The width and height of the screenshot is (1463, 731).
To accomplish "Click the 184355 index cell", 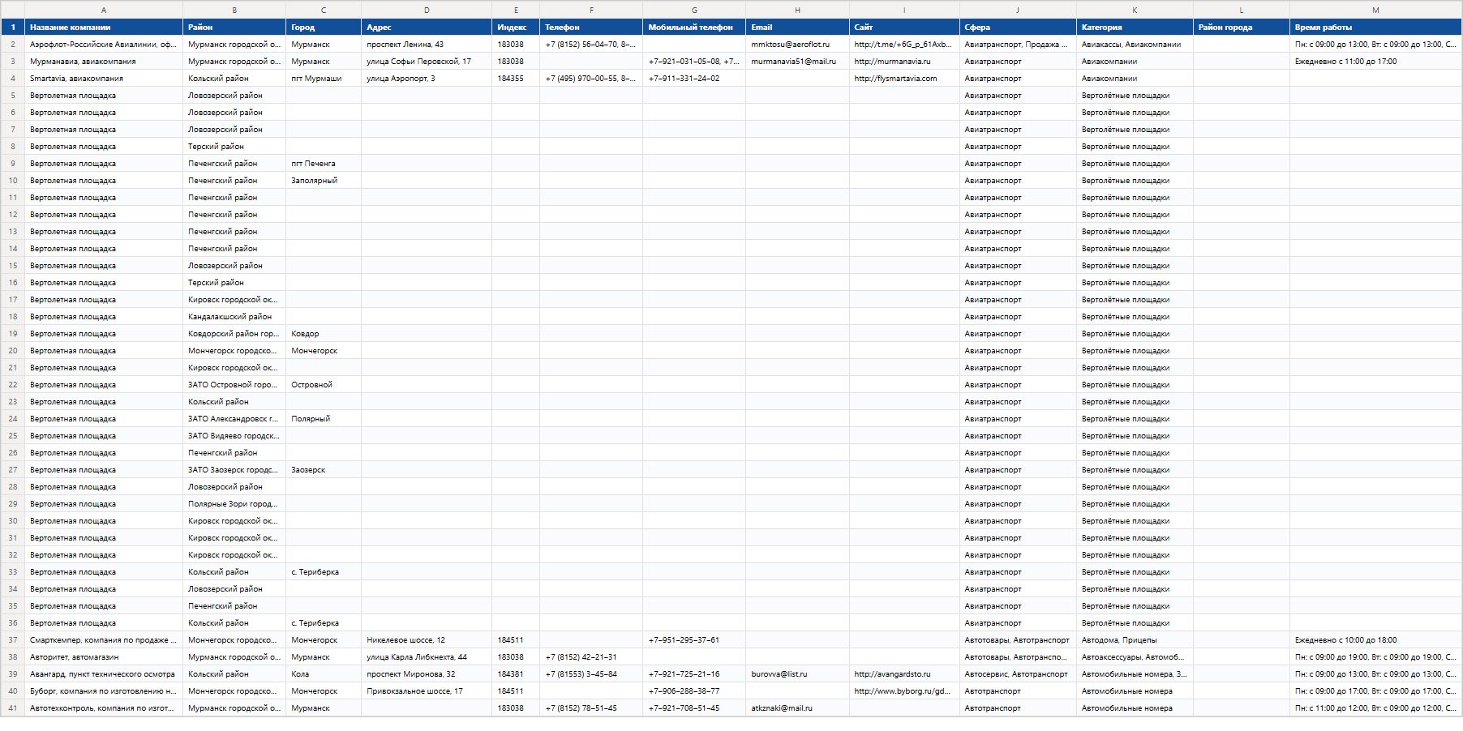I will [x=516, y=79].
